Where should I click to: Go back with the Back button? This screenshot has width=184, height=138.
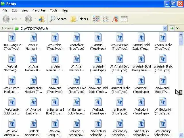click(x=10, y=19)
